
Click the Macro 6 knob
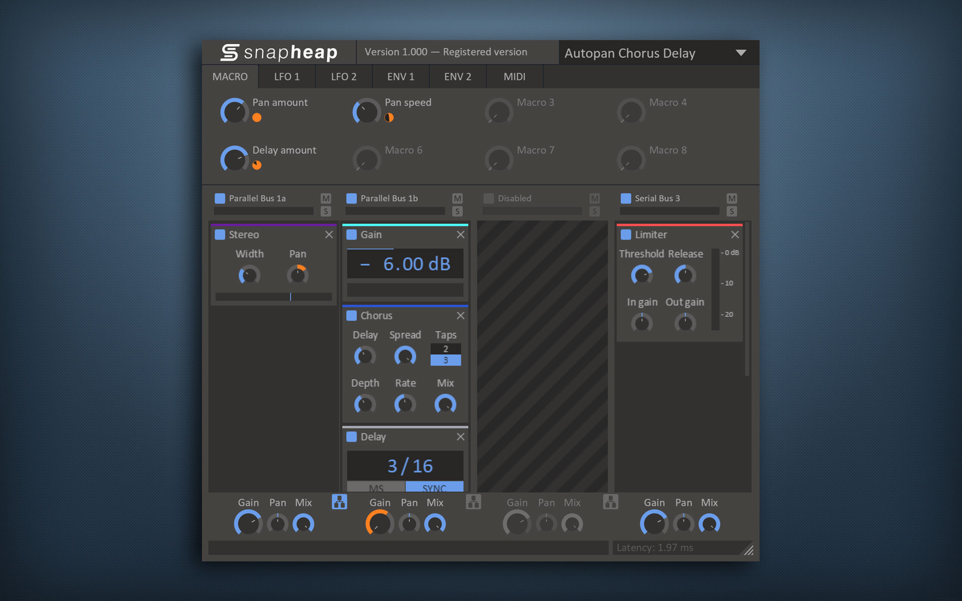coord(367,159)
